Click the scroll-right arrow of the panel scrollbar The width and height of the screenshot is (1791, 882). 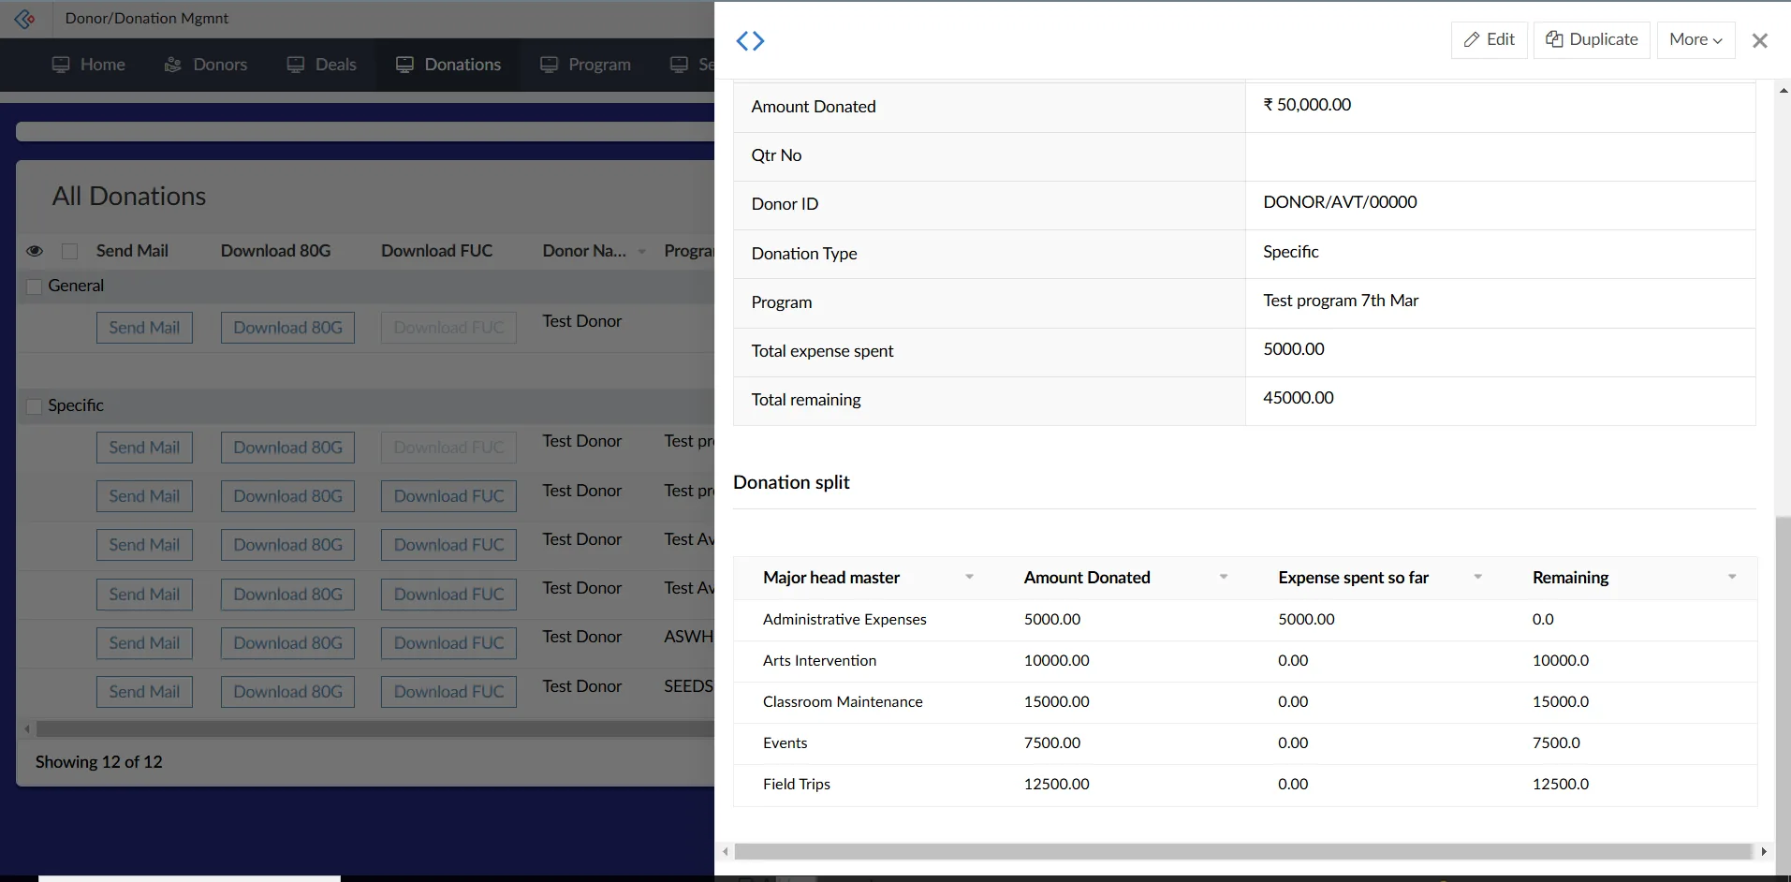coord(1765,852)
